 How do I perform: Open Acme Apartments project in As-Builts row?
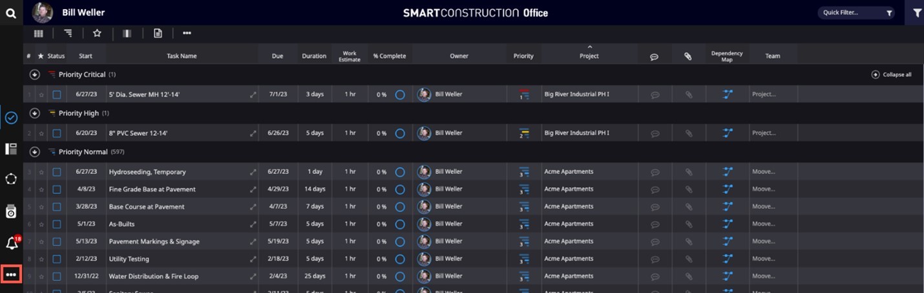click(569, 224)
